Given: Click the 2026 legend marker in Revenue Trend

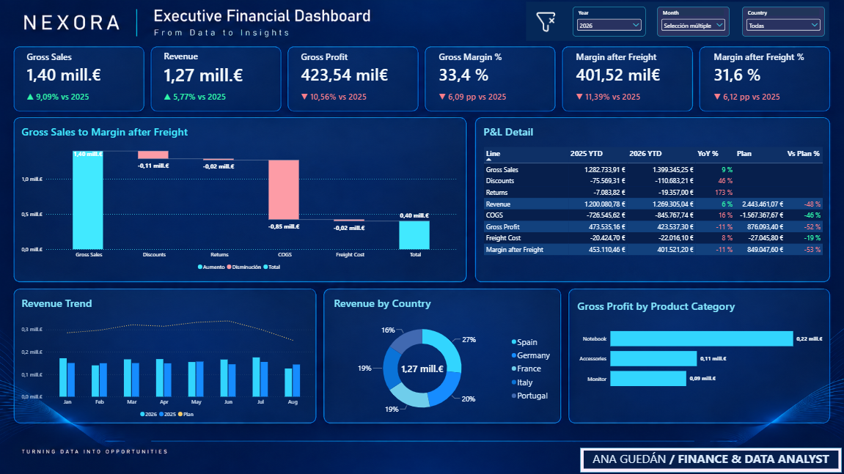Looking at the screenshot, I should [x=142, y=414].
